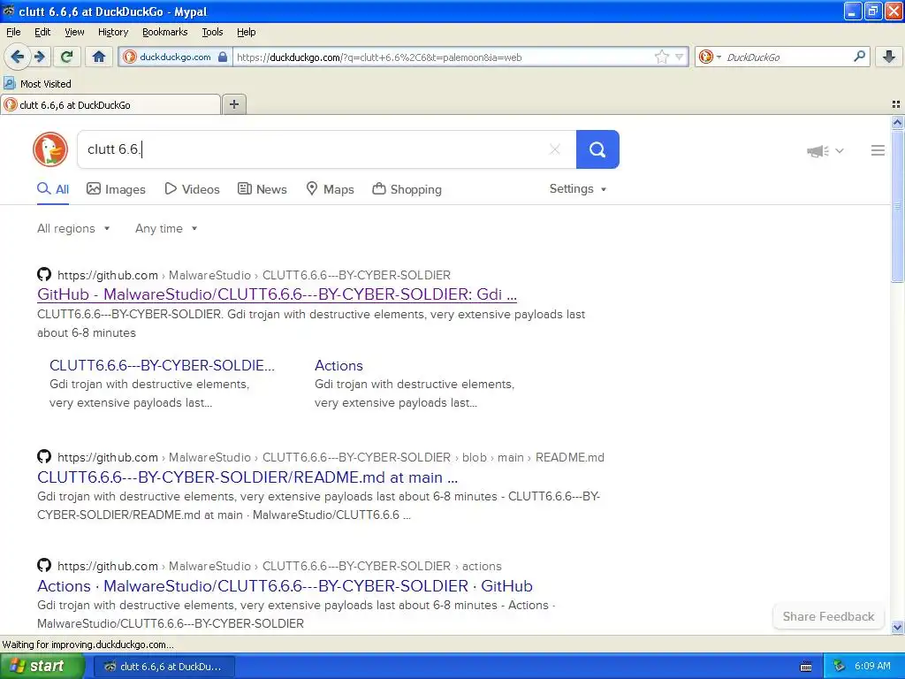
Task: Open the Tools menu
Action: coord(212,32)
